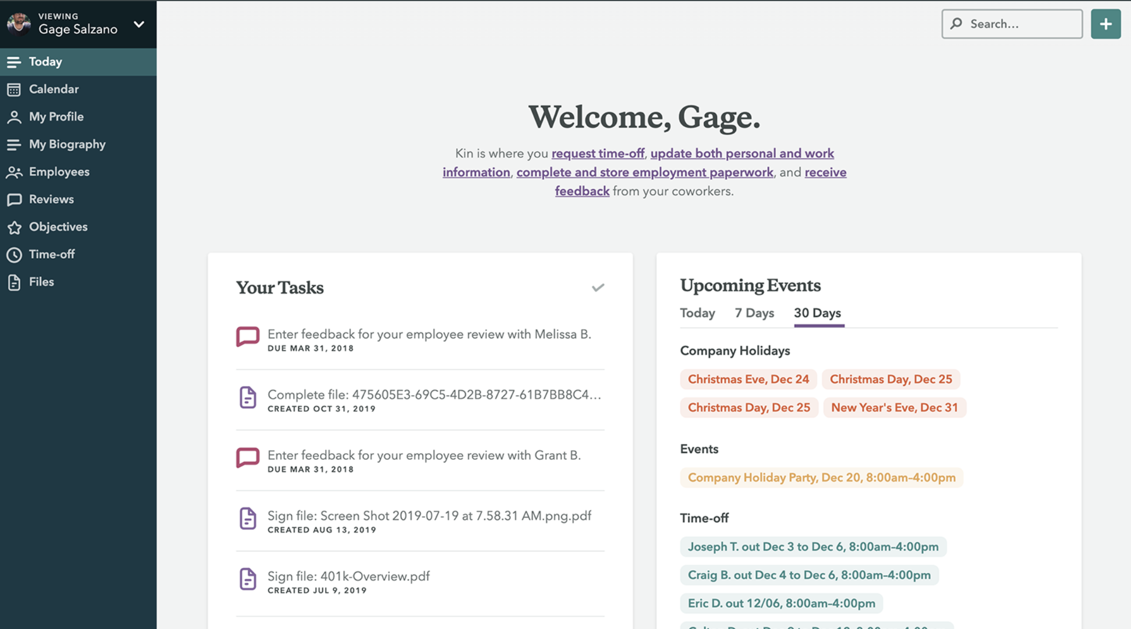Switch to the 7 Days tab
The image size is (1131, 629).
click(754, 313)
